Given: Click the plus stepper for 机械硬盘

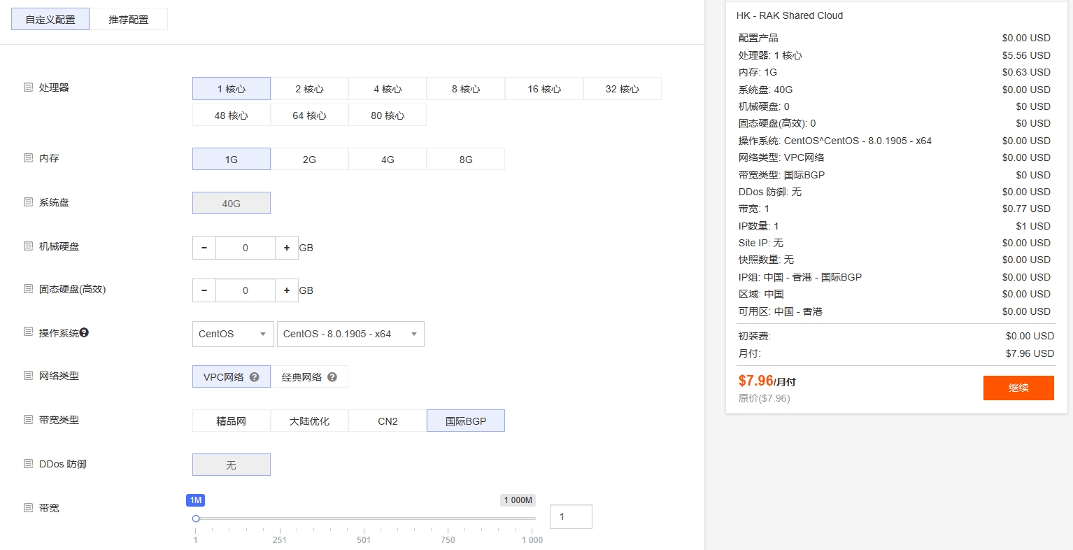Looking at the screenshot, I should [x=288, y=248].
